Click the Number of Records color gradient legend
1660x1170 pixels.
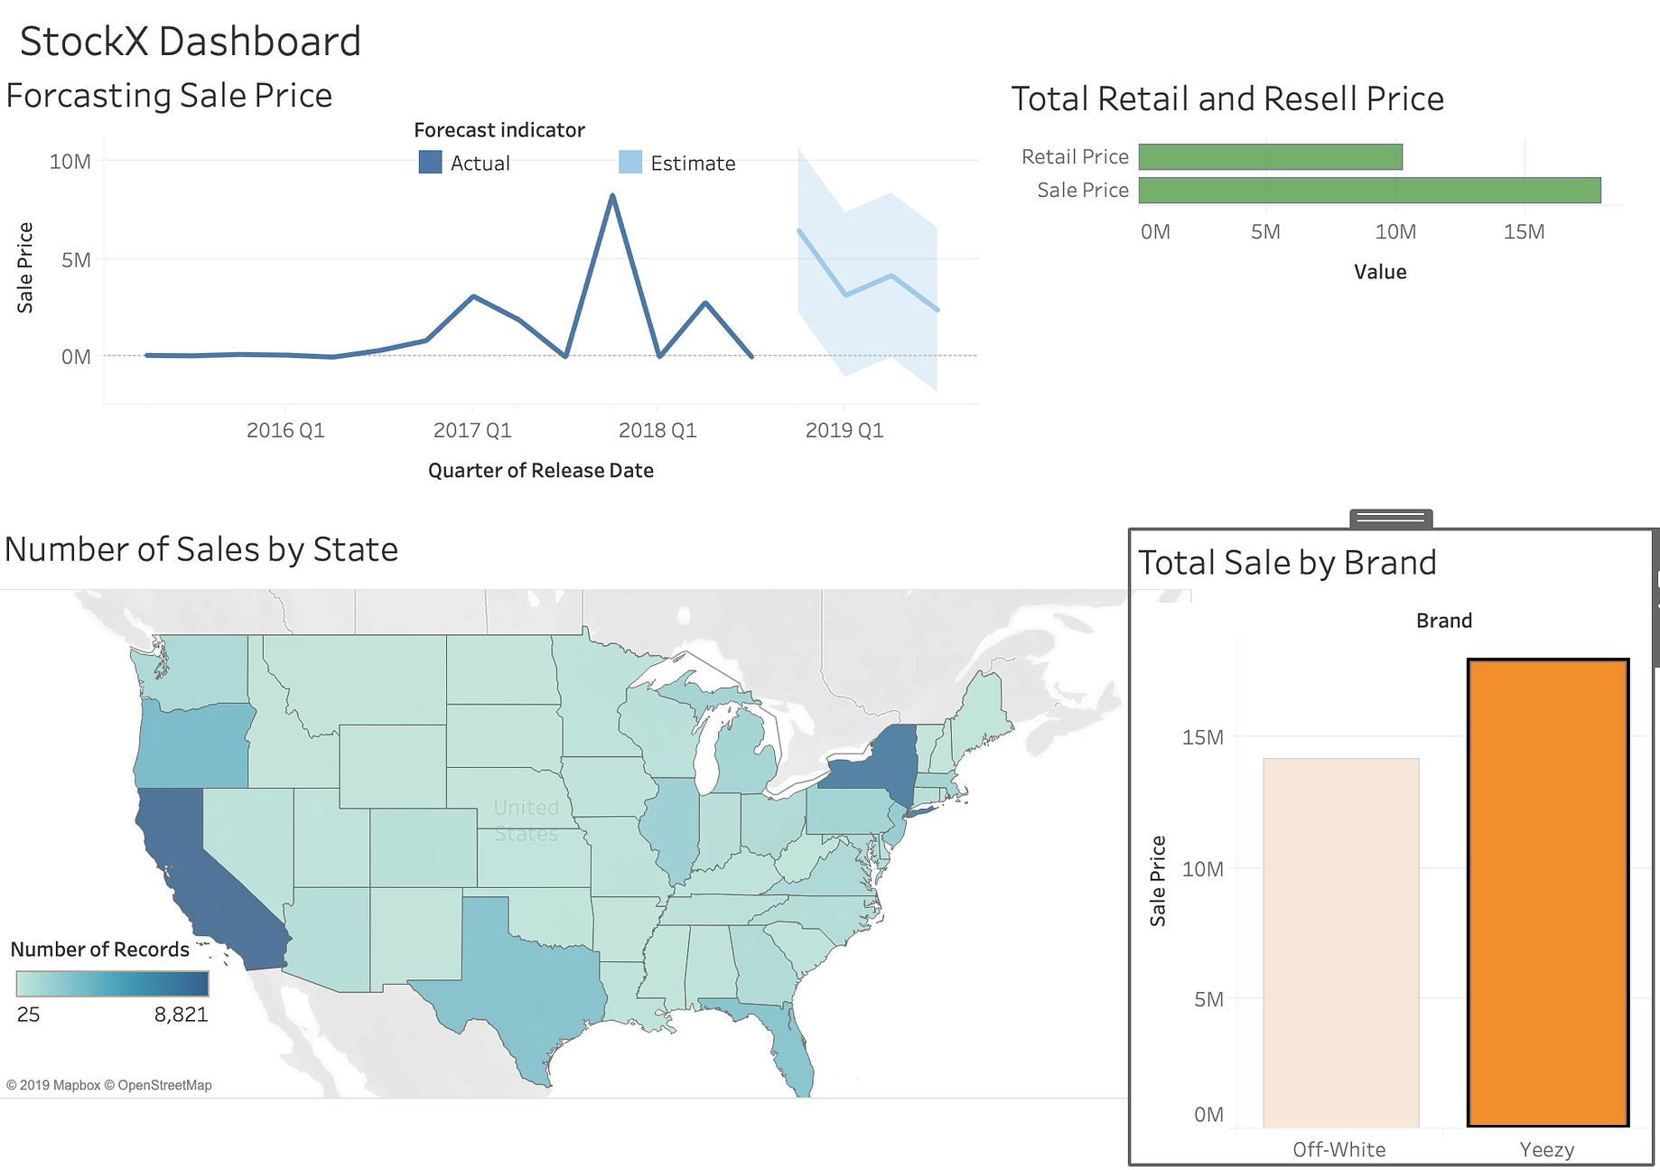tap(113, 984)
